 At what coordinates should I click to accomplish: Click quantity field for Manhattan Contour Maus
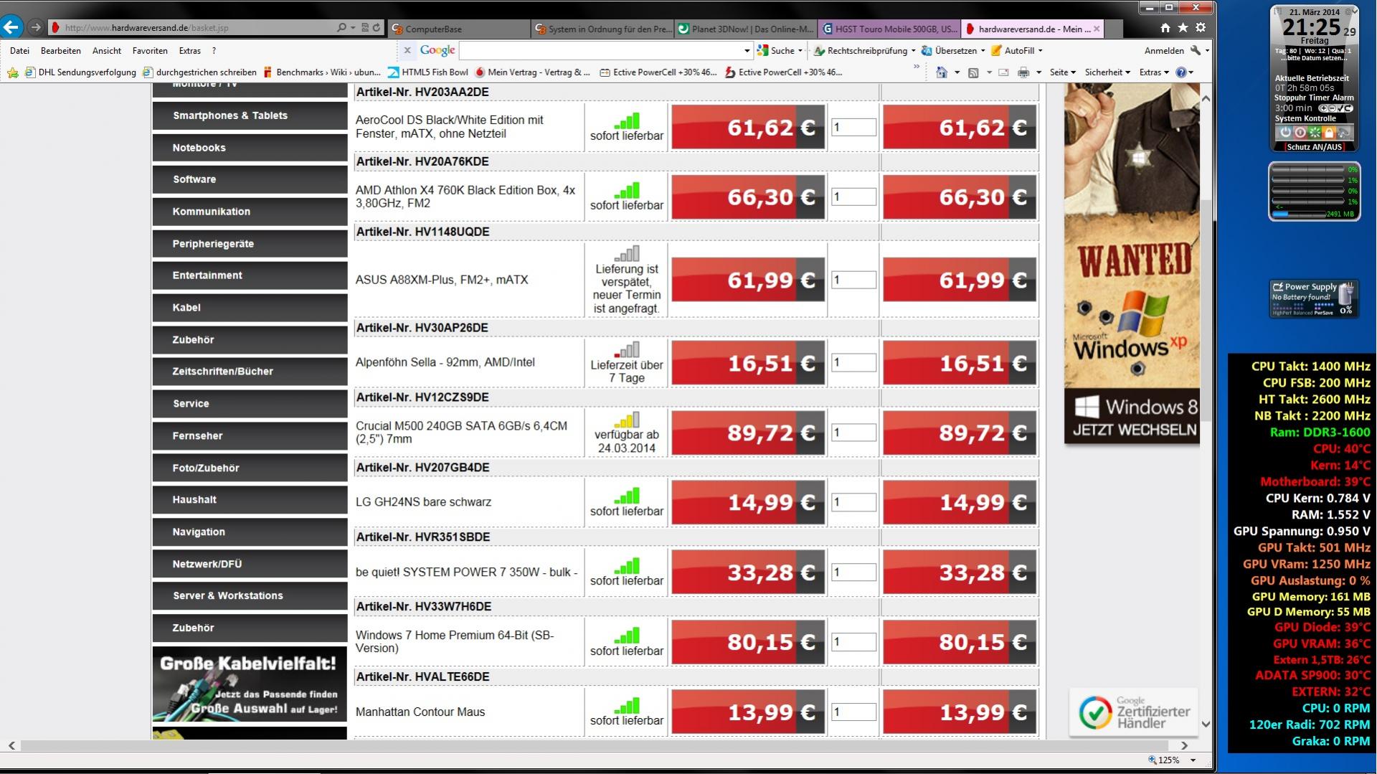coord(853,712)
